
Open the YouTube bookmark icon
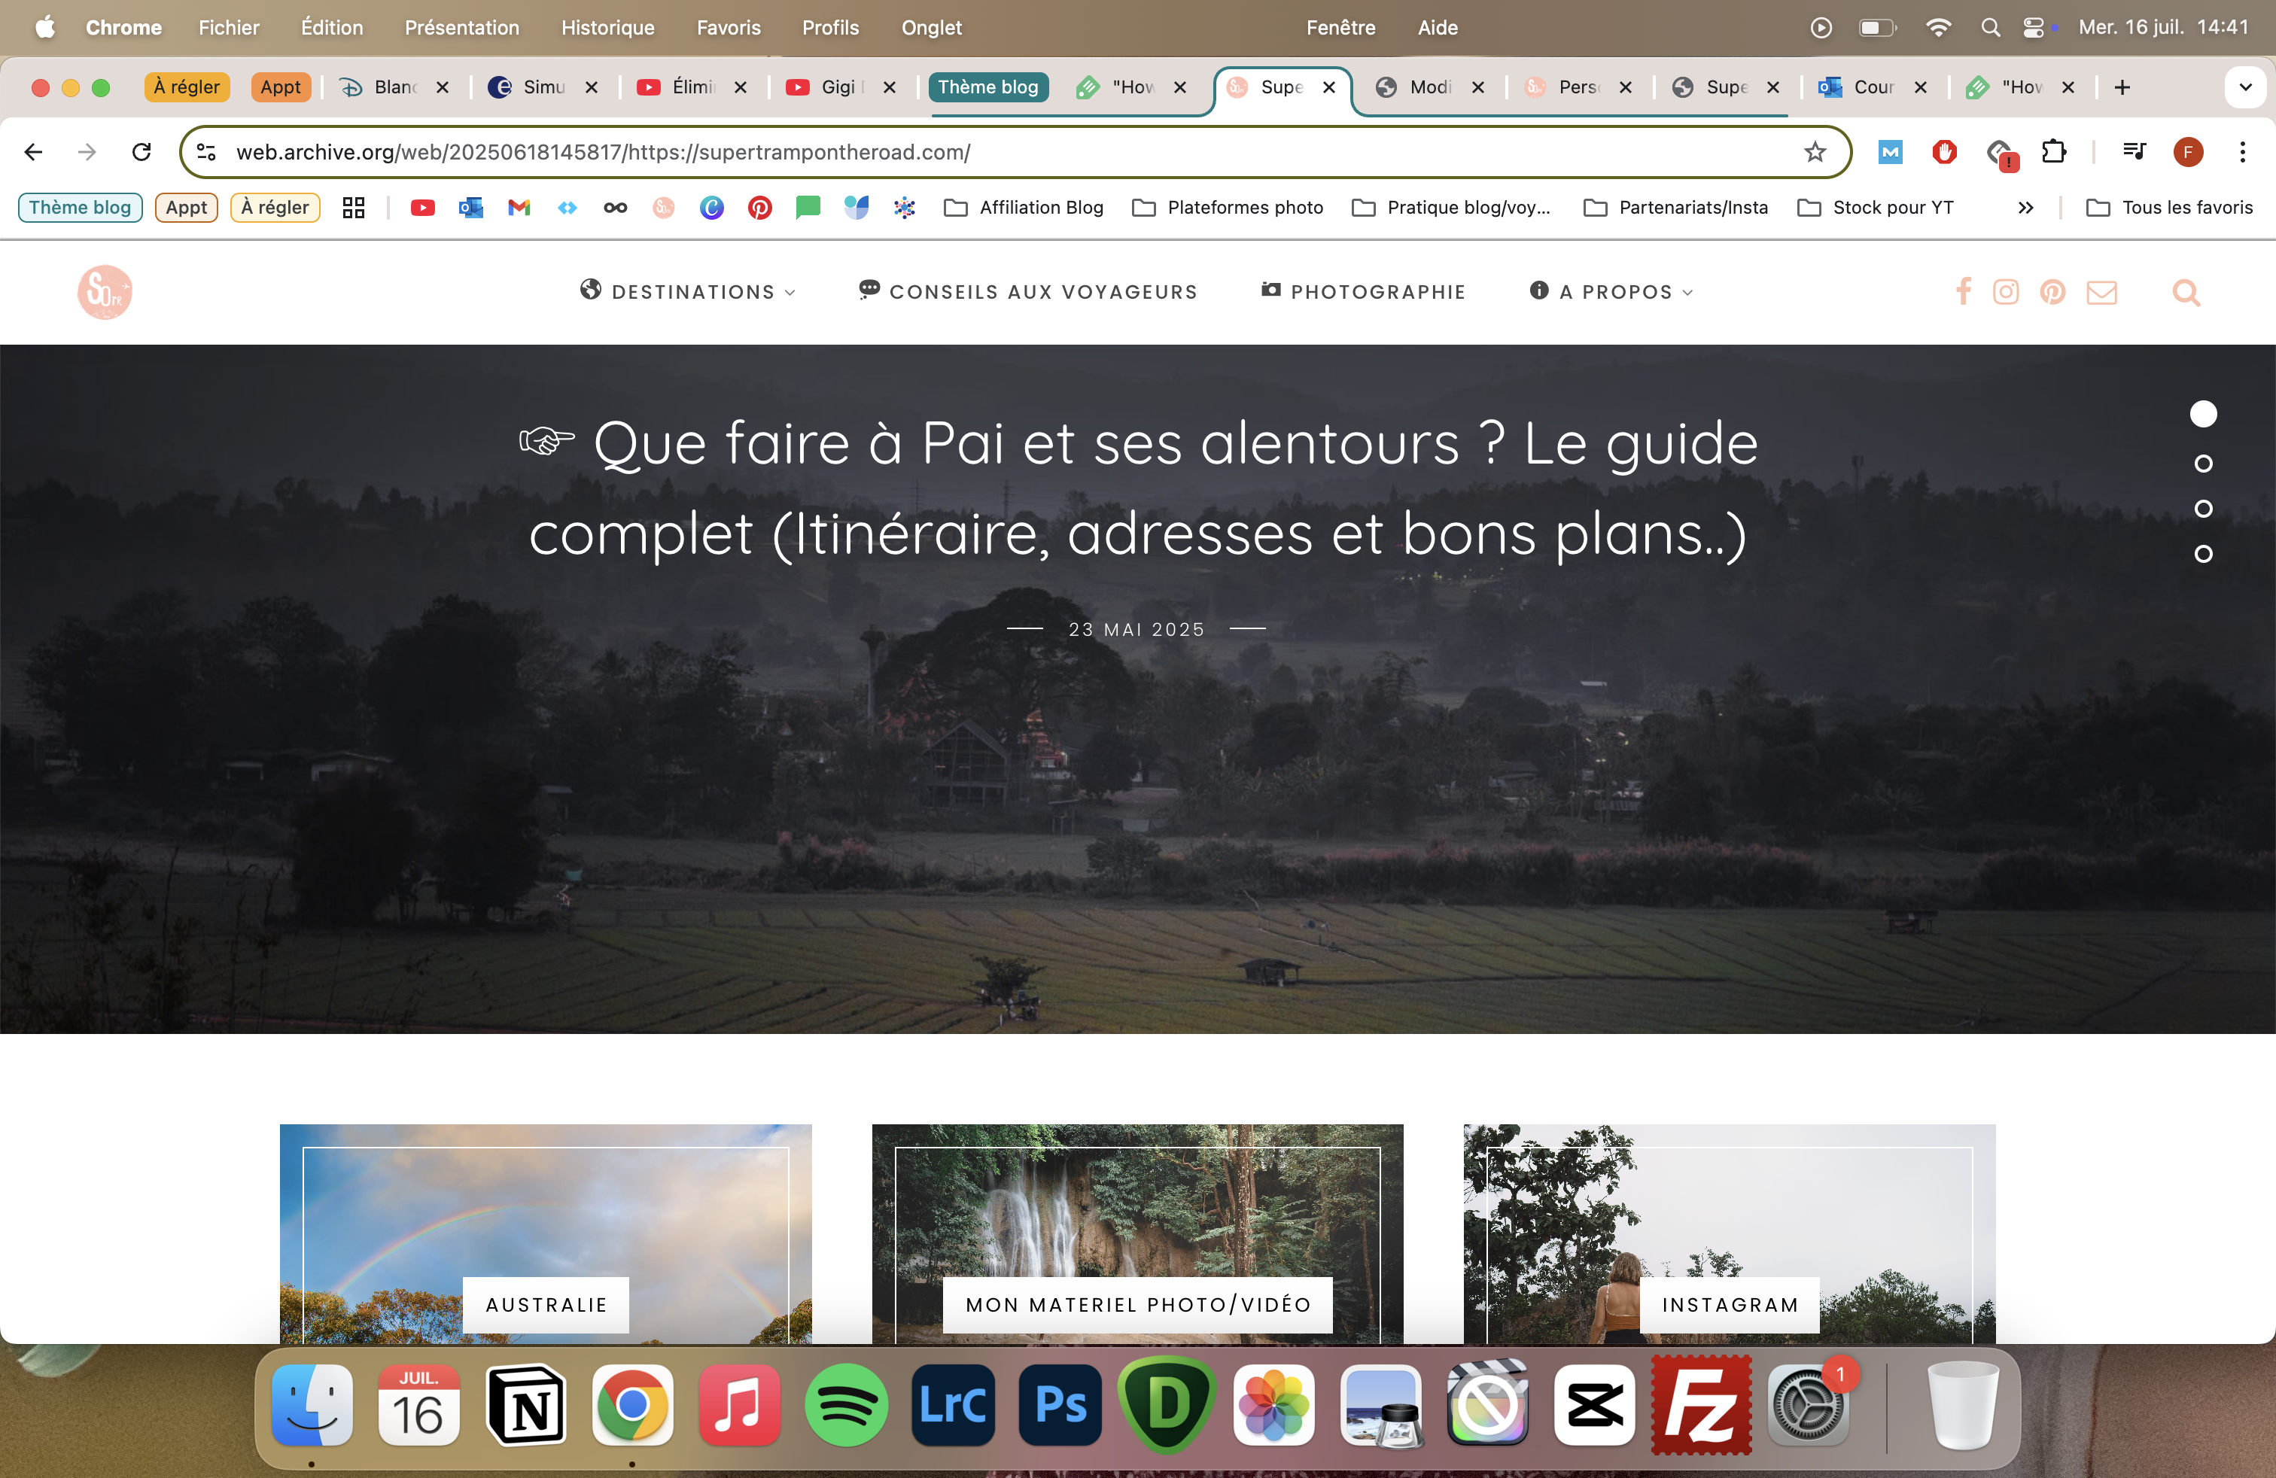click(x=423, y=208)
